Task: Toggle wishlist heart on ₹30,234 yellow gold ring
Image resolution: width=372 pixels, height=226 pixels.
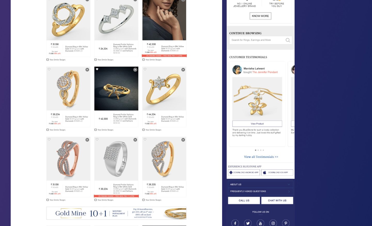Action: [x=49, y=69]
